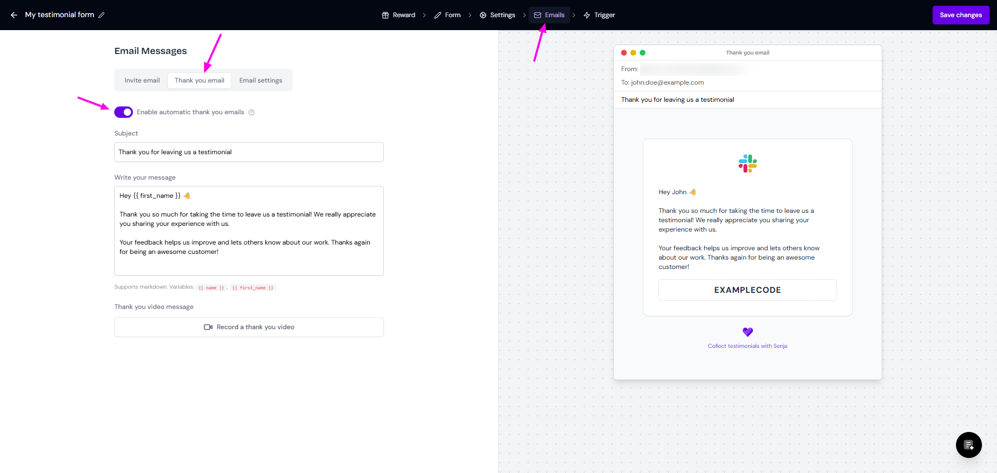This screenshot has height=473, width=997.
Task: Click the help icon beside thank you toggle
Action: pyautogui.click(x=251, y=112)
